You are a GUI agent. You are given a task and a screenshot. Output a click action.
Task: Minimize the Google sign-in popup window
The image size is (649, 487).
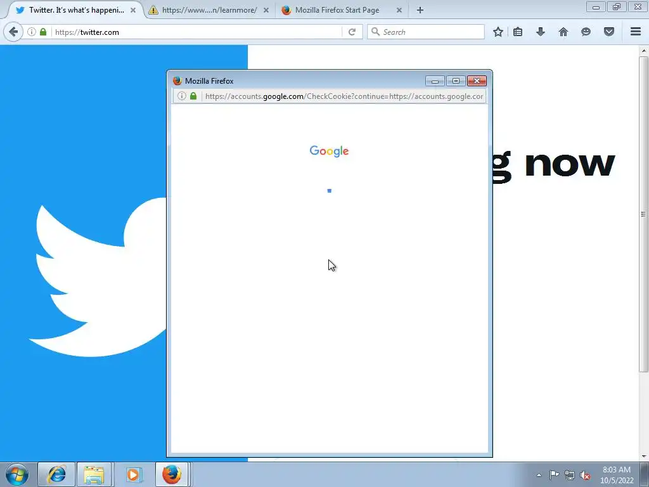(x=435, y=81)
